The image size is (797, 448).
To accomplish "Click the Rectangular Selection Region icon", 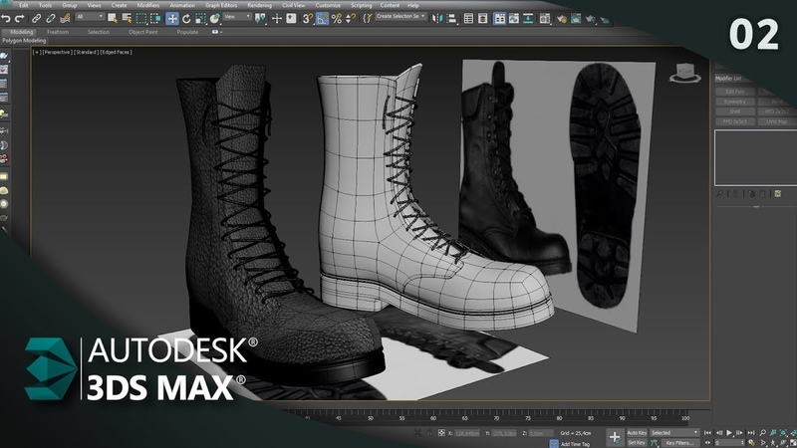I will [x=141, y=19].
